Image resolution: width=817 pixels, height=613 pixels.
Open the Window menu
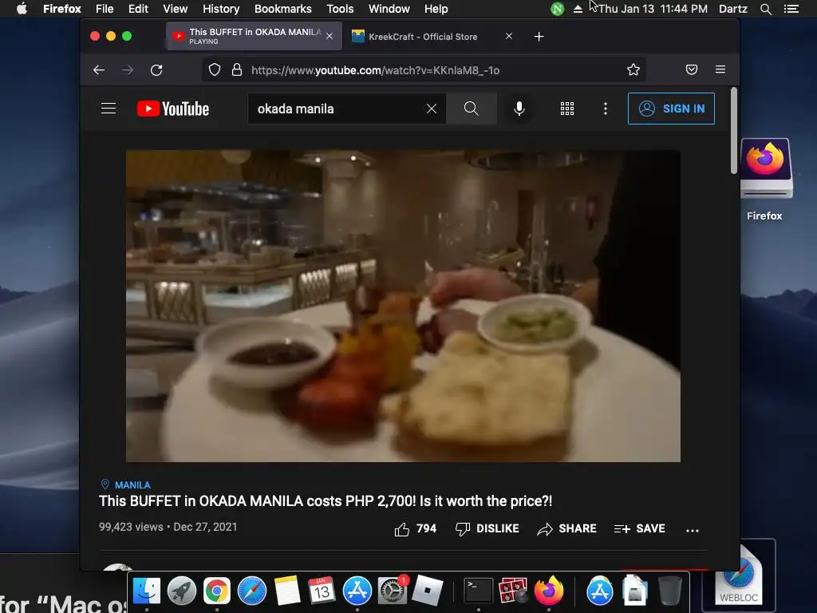tap(389, 9)
